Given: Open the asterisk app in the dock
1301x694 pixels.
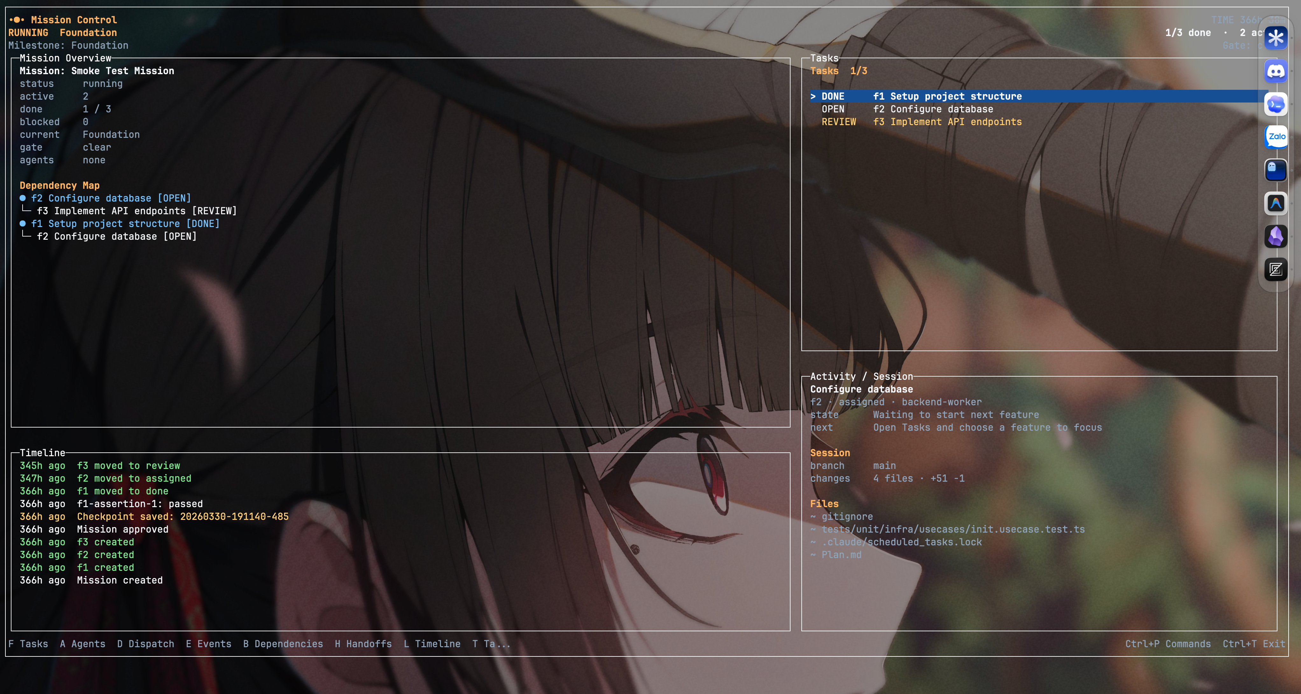Looking at the screenshot, I should [1276, 38].
